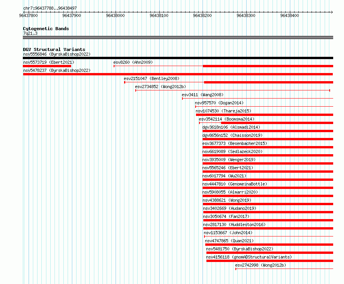The width and height of the screenshot is (344, 284).
Task: Click nsv1153667 (John2014) label
Action: coord(228,233)
